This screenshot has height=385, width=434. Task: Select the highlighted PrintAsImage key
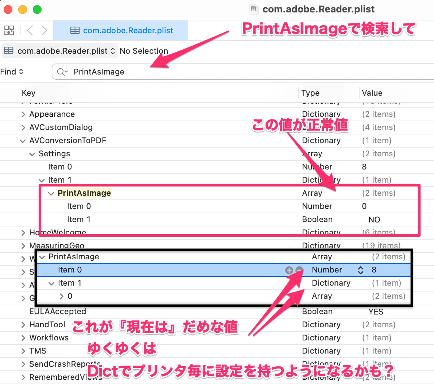pos(84,193)
